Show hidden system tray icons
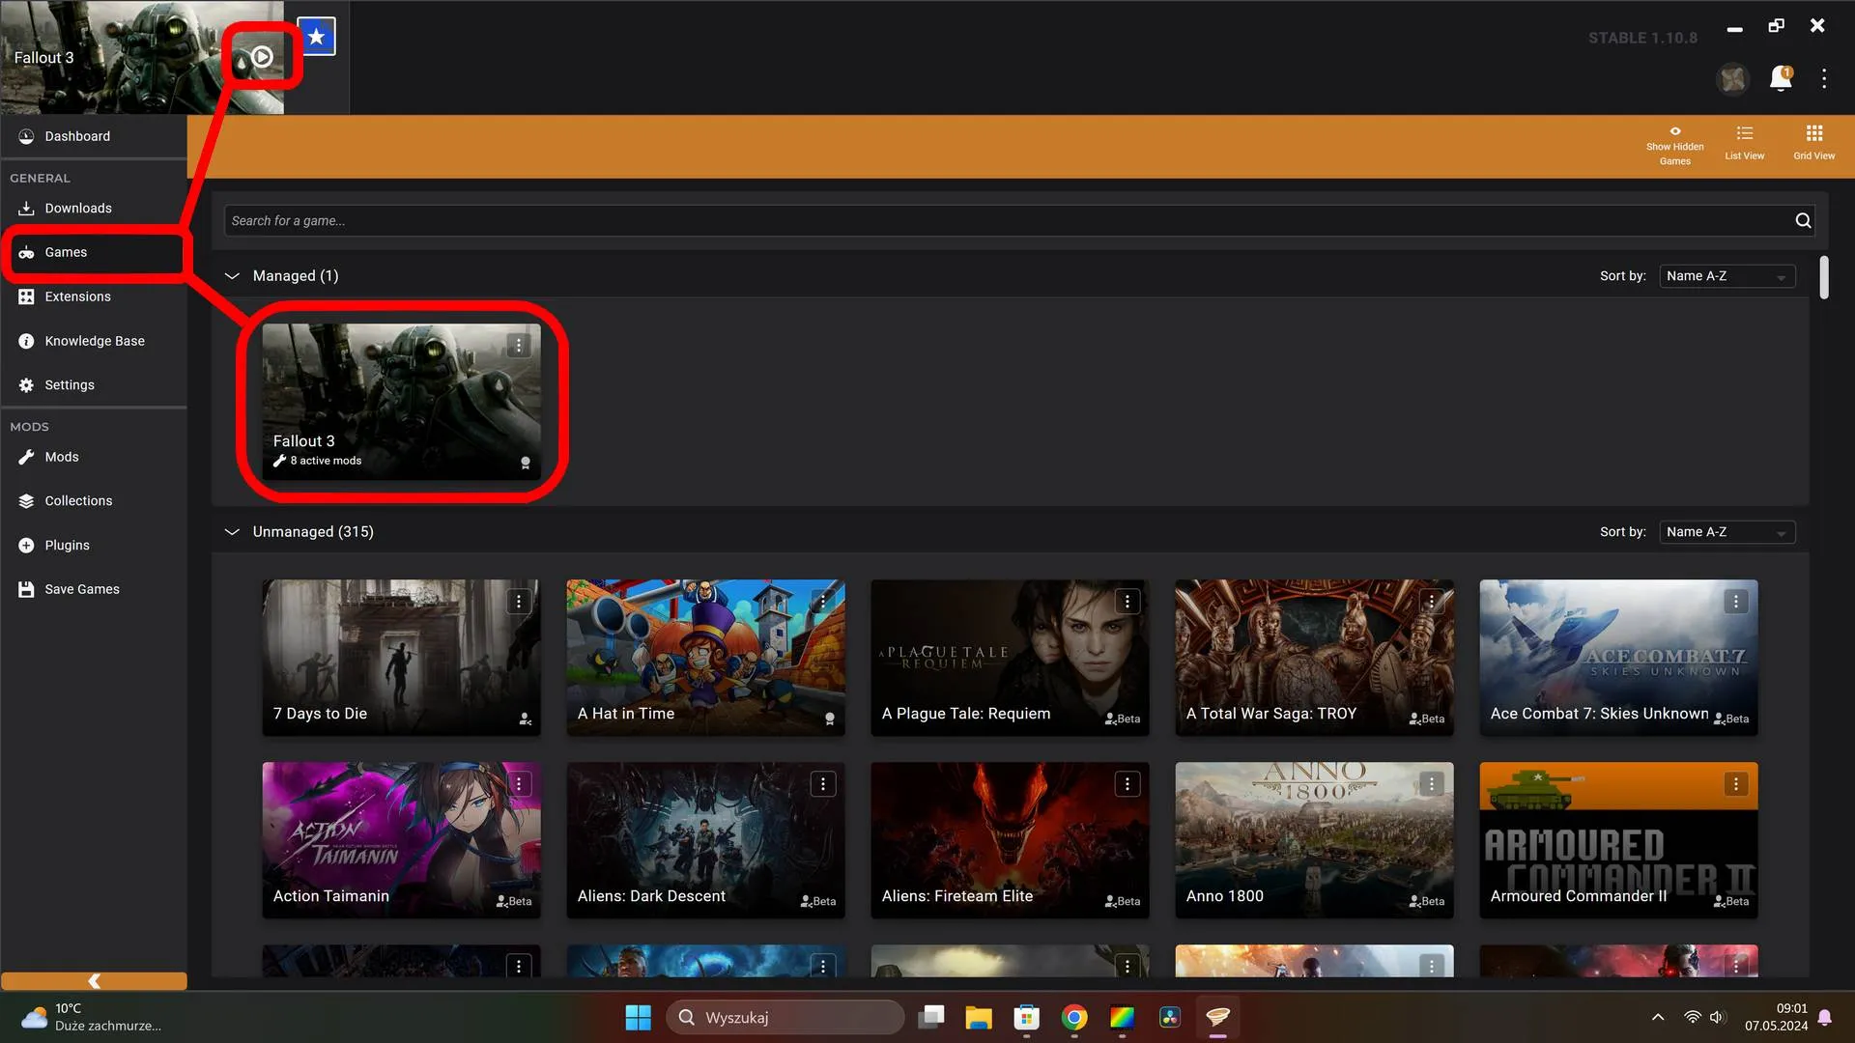1855x1043 pixels. coord(1658,1017)
